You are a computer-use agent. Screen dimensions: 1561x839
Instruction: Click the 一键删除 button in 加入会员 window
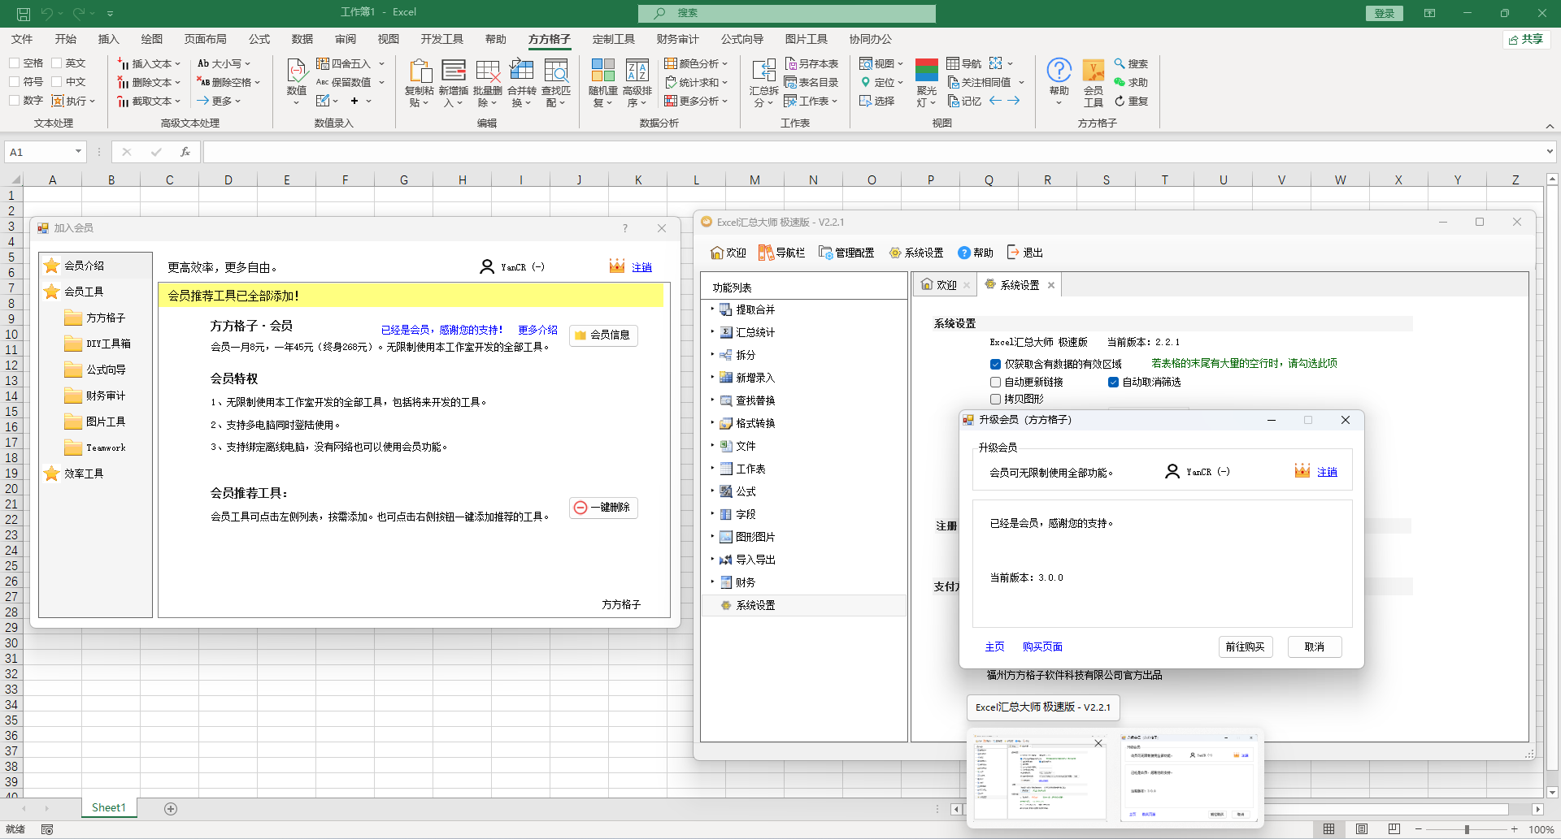coord(603,508)
